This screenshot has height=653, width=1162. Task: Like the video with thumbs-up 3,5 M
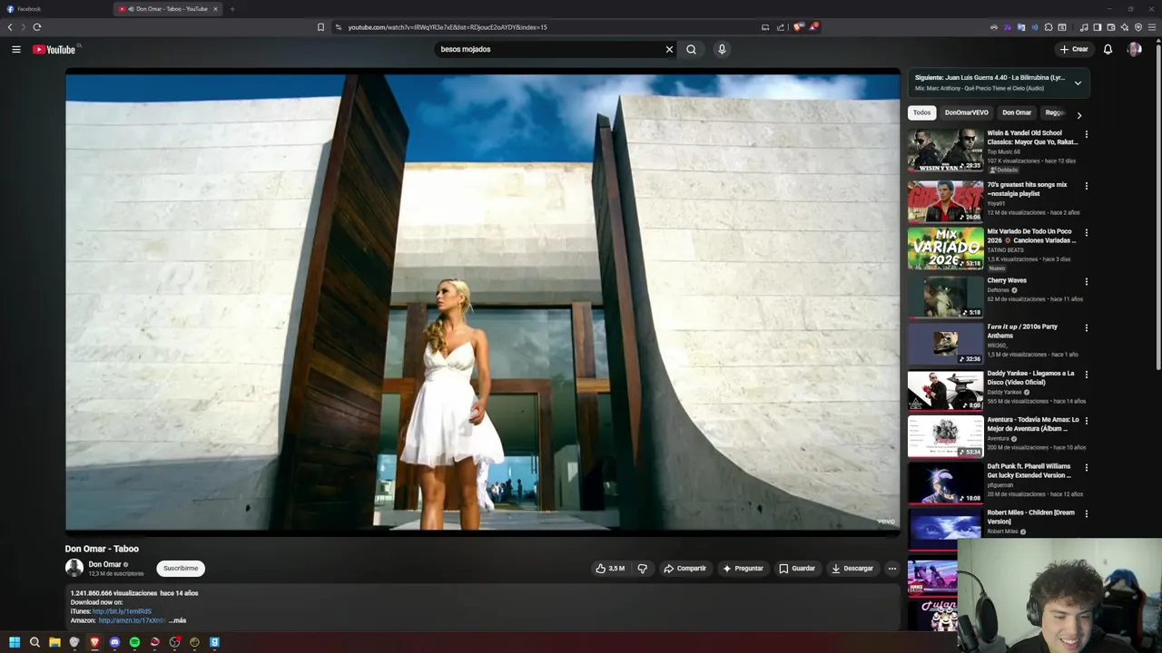pyautogui.click(x=610, y=569)
